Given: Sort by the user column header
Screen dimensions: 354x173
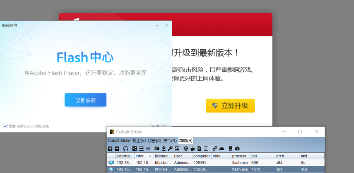Looking at the screenshot, I should click(183, 156).
